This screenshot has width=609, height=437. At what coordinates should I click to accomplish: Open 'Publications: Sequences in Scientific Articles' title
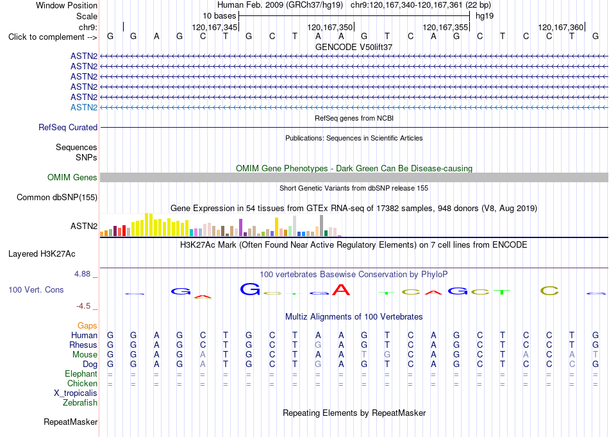pyautogui.click(x=354, y=138)
